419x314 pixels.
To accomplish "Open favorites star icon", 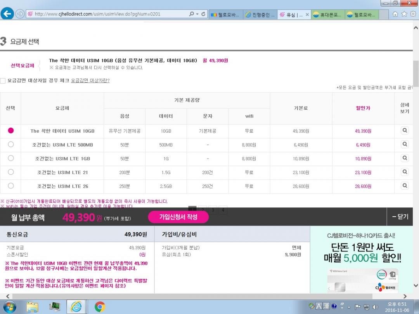I will point(404,14).
